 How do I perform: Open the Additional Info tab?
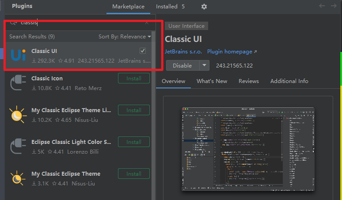289,81
